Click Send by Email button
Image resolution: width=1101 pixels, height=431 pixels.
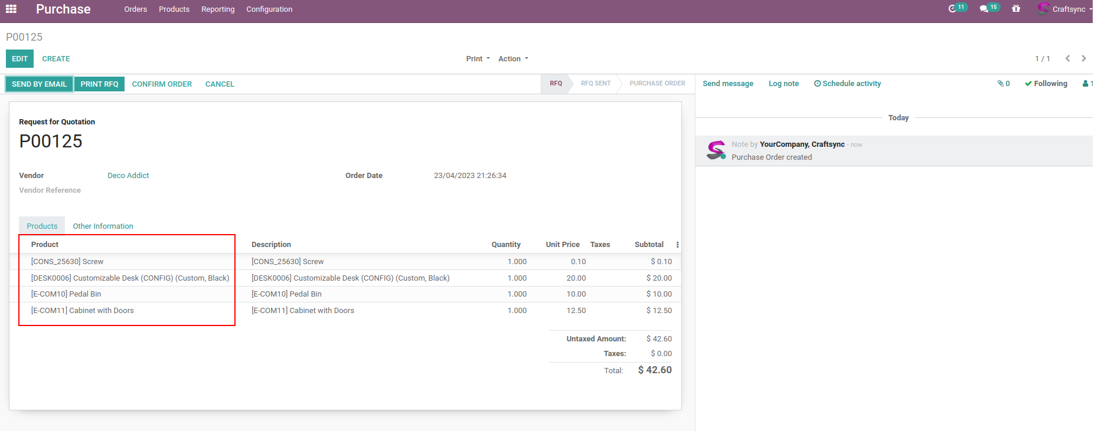tap(39, 84)
